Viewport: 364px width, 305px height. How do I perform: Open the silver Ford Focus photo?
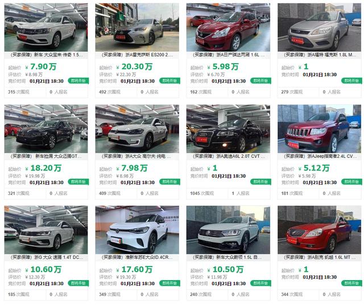(319, 27)
